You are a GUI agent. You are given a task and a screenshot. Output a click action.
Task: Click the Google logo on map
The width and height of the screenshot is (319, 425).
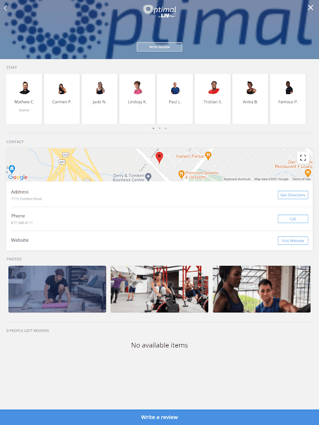[x=18, y=177]
